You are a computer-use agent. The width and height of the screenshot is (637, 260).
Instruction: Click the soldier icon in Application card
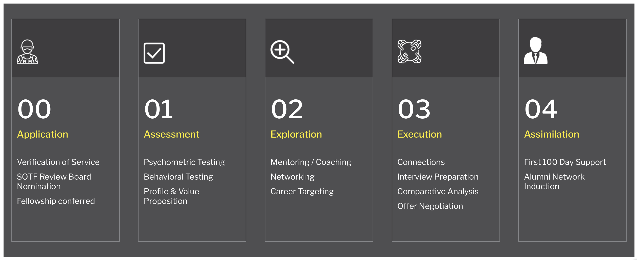point(27,52)
